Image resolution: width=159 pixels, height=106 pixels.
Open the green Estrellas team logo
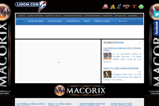coord(141,7)
